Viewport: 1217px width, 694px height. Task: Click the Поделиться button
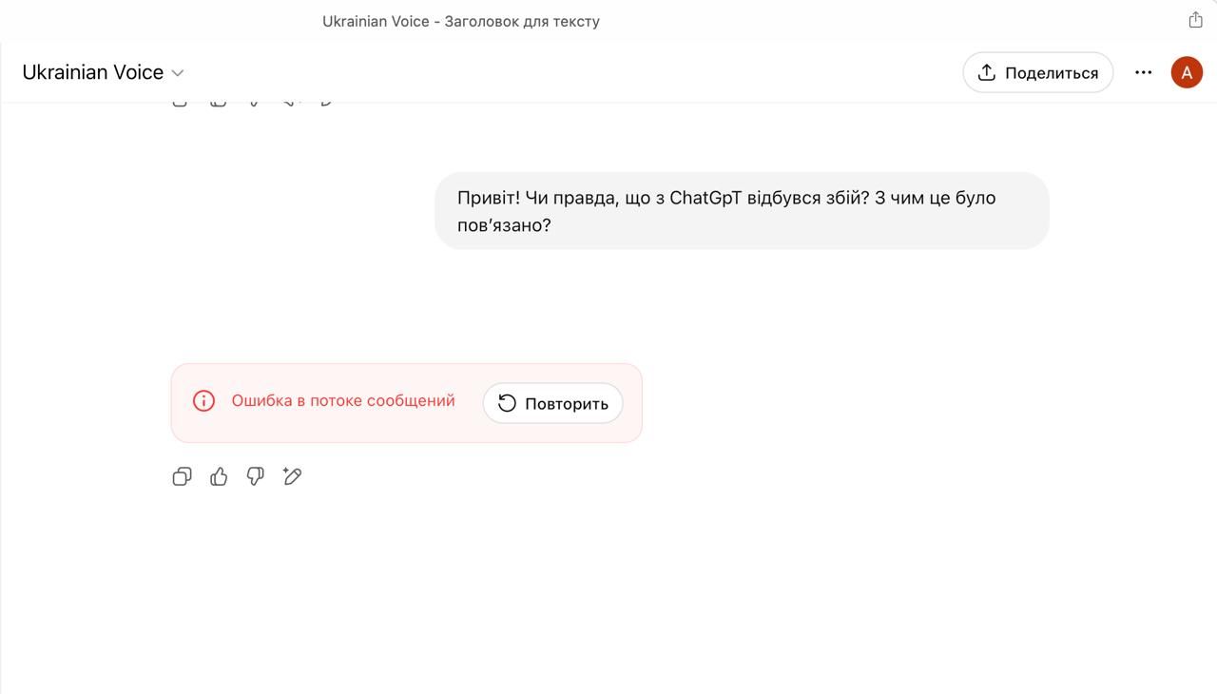click(x=1037, y=71)
